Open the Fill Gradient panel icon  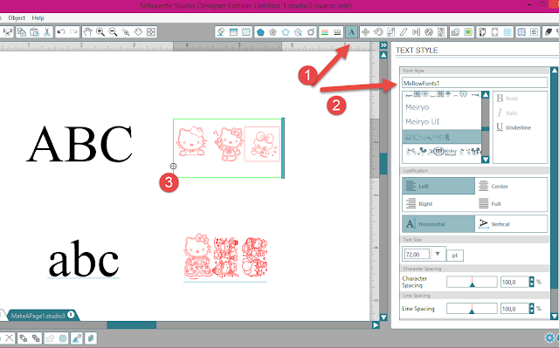(233, 32)
